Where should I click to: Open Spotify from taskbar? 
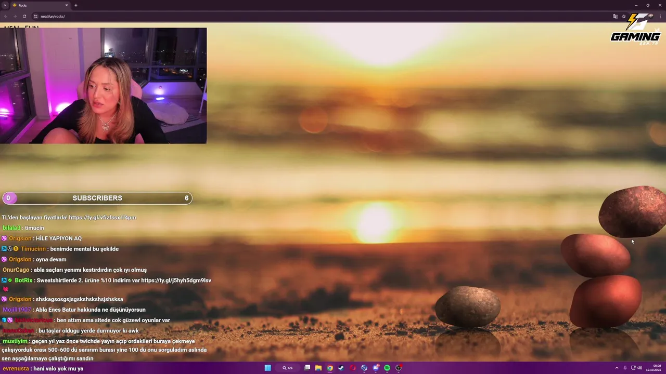tap(387, 368)
